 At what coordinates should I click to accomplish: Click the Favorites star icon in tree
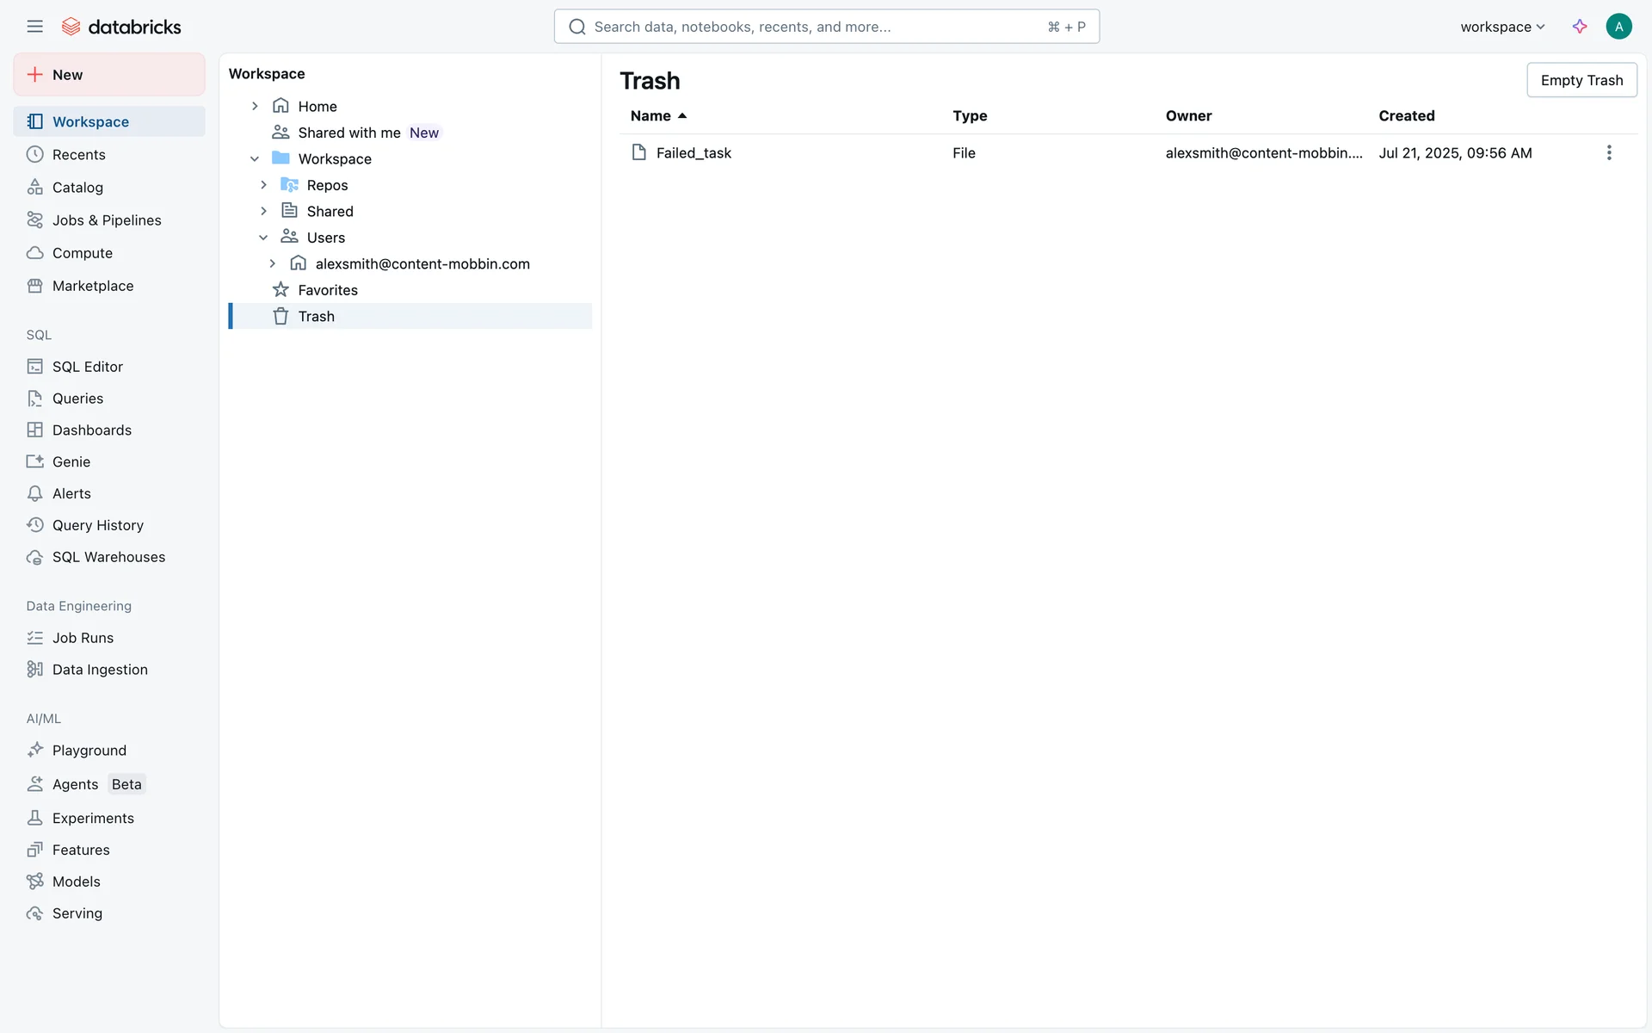[280, 290]
